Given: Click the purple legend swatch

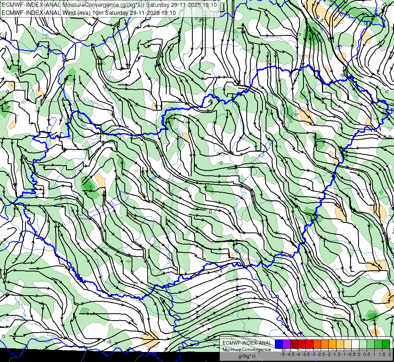Looking at the screenshot, I should coord(287,344).
